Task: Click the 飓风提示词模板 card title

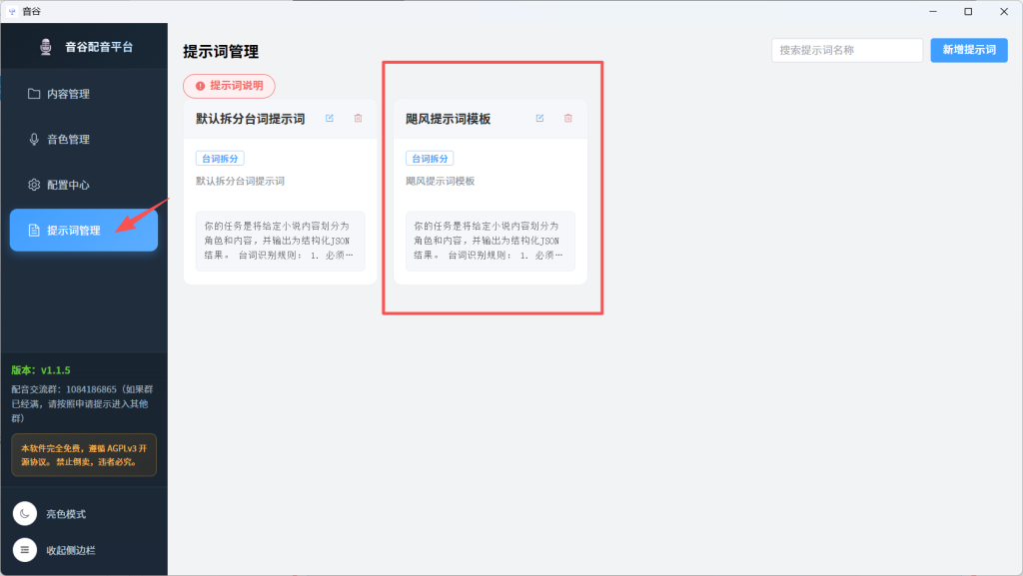Action: click(x=449, y=119)
